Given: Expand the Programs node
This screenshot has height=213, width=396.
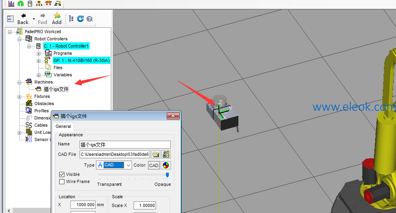Looking at the screenshot, I should (38, 54).
